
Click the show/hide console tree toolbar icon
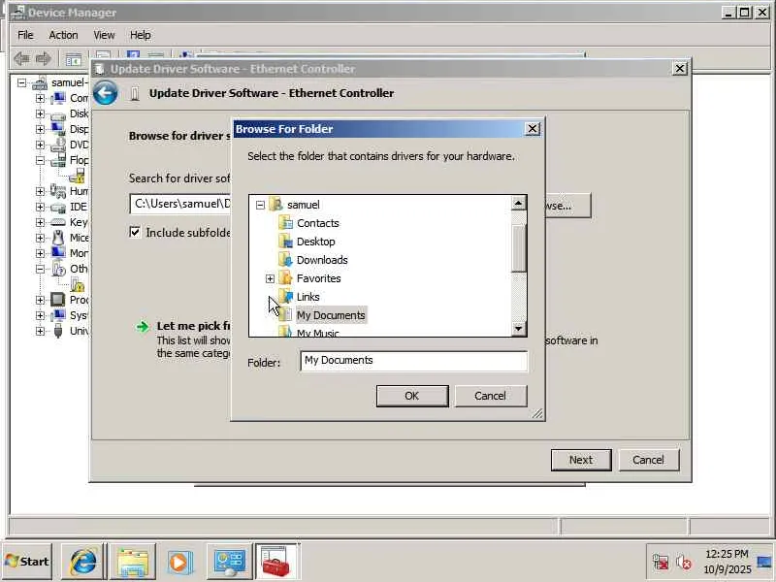(74, 59)
